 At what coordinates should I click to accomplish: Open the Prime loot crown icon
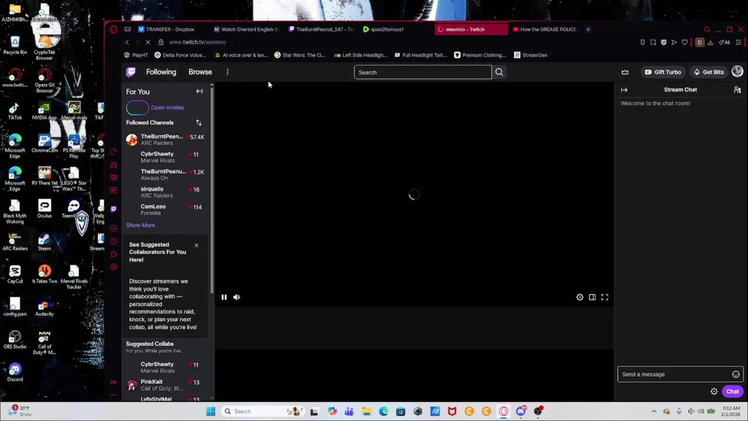[x=625, y=72]
